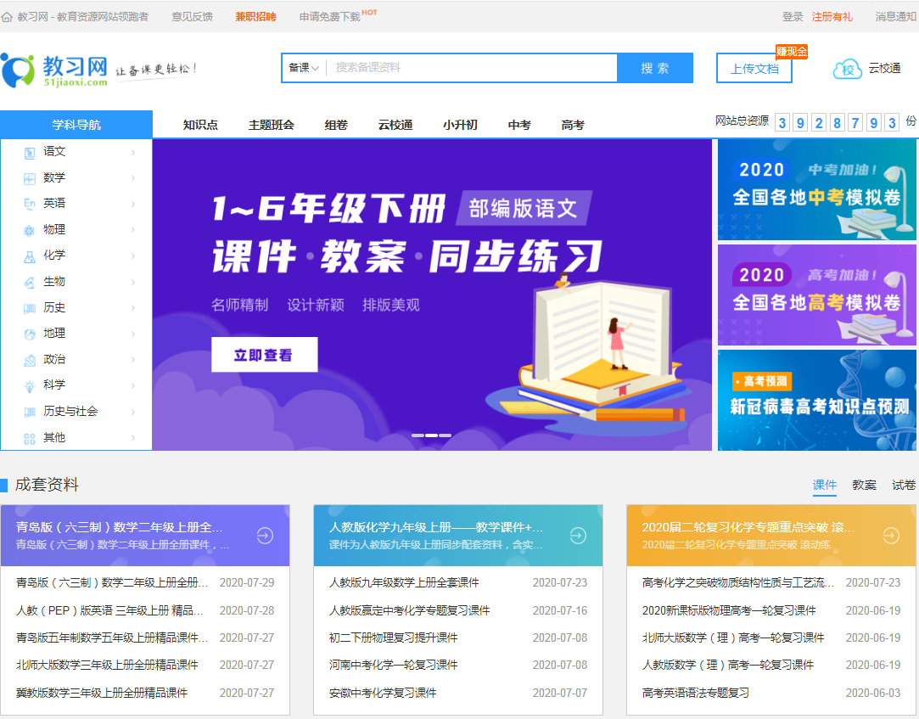Click the 搜索 search button
Screen dimensions: 919x719
click(x=655, y=68)
